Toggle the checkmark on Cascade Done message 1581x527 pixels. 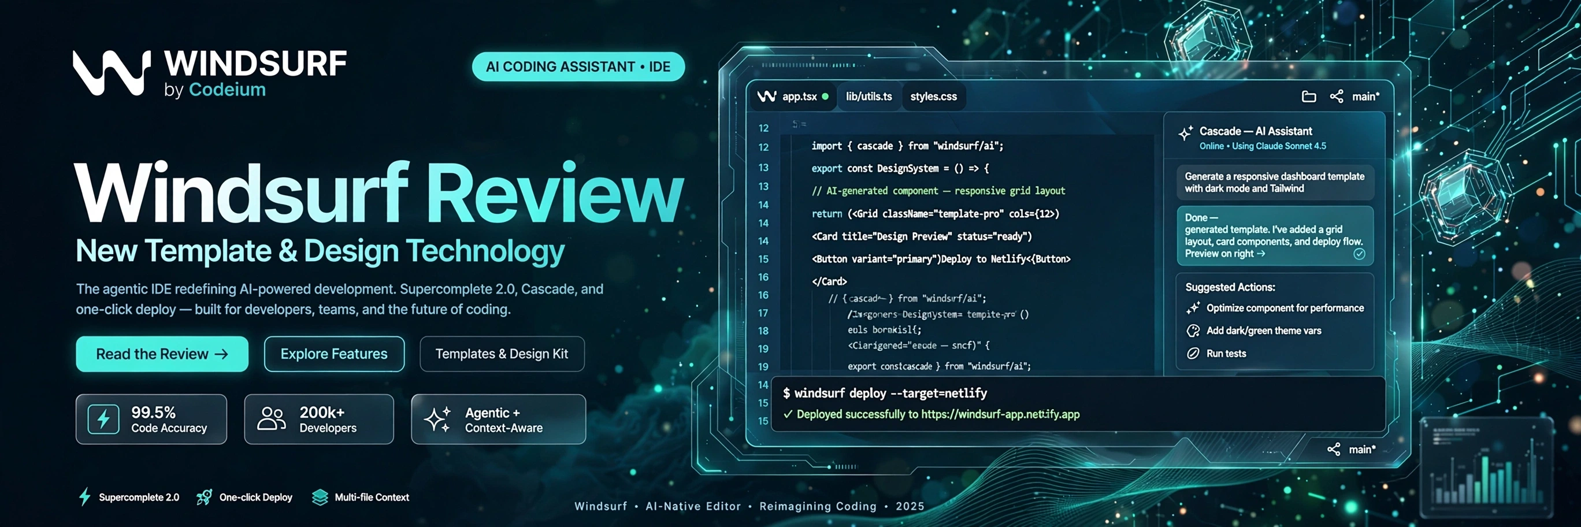[1360, 254]
